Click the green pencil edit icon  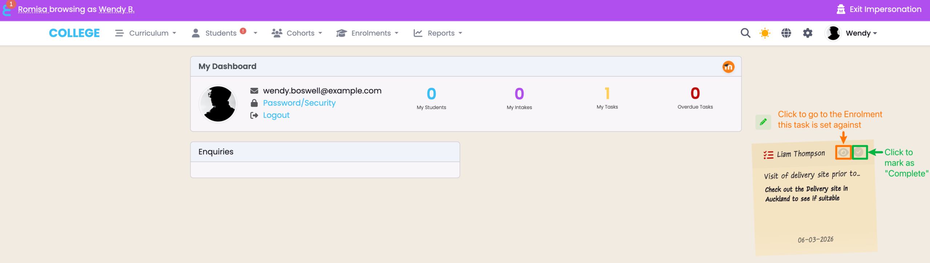point(763,122)
